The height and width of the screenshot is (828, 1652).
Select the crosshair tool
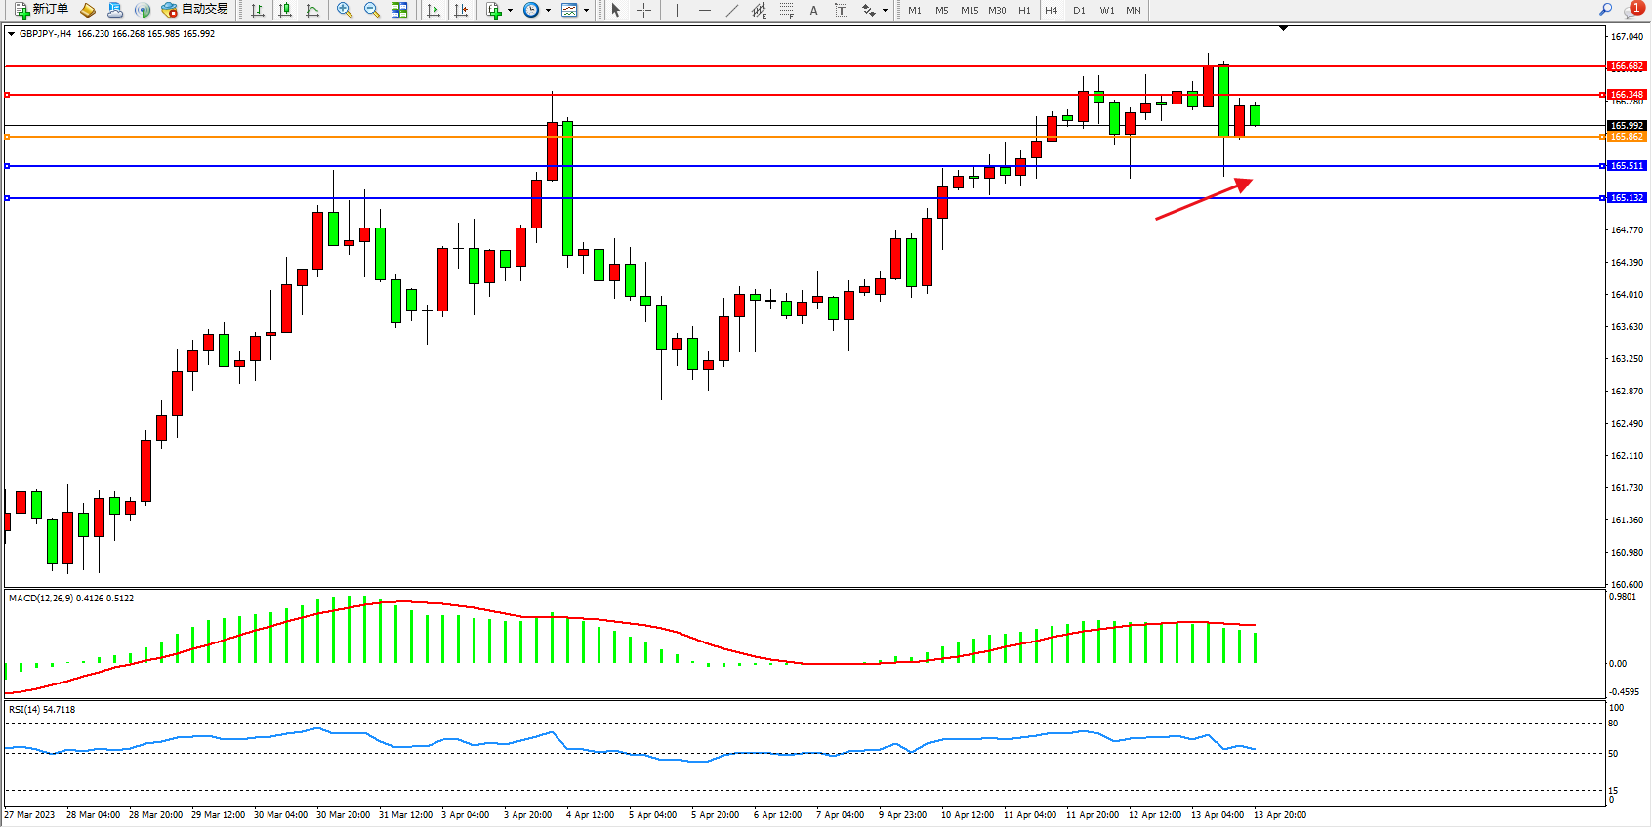[644, 10]
